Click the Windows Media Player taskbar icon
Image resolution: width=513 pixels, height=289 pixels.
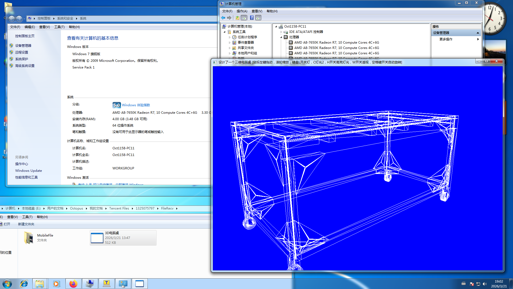click(56, 284)
